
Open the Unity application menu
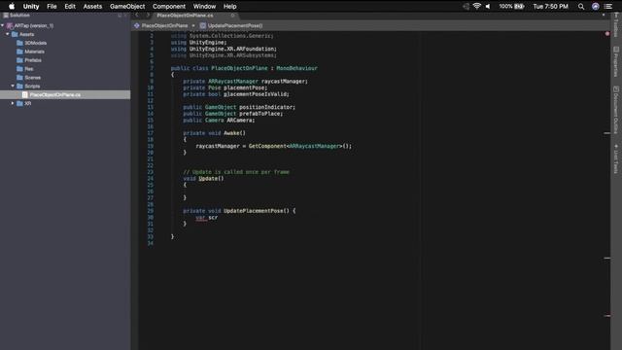pyautogui.click(x=31, y=7)
